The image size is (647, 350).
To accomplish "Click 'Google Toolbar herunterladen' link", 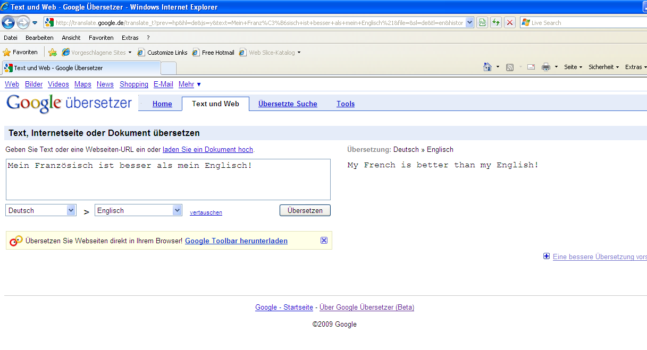I will coord(236,241).
